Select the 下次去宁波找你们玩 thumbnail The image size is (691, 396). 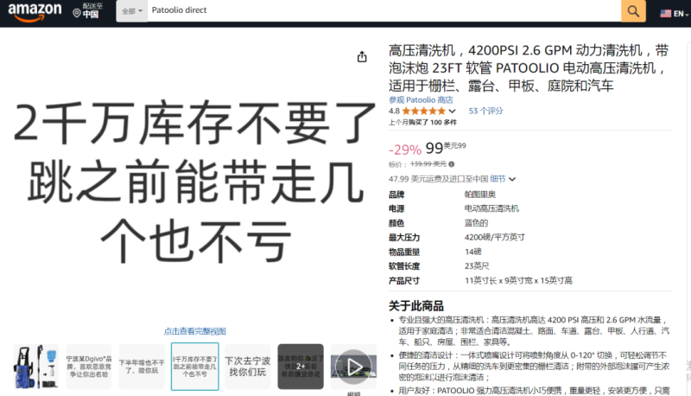coord(247,367)
